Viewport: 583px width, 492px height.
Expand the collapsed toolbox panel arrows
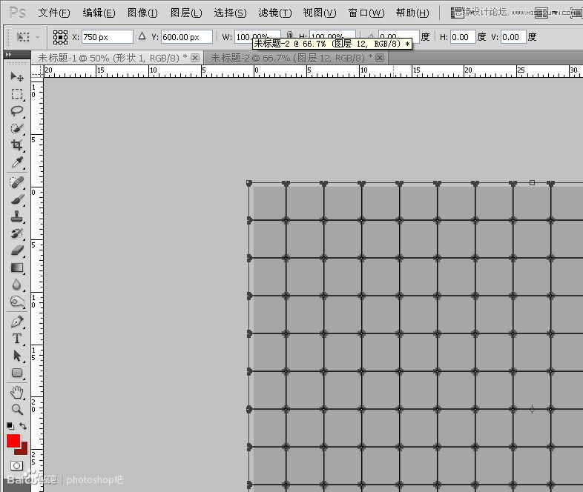click(x=8, y=55)
